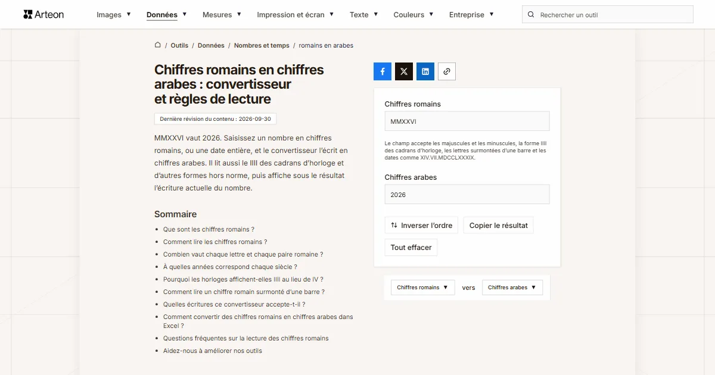The width and height of the screenshot is (715, 375).
Task: Open the Images menu
Action: 114,14
